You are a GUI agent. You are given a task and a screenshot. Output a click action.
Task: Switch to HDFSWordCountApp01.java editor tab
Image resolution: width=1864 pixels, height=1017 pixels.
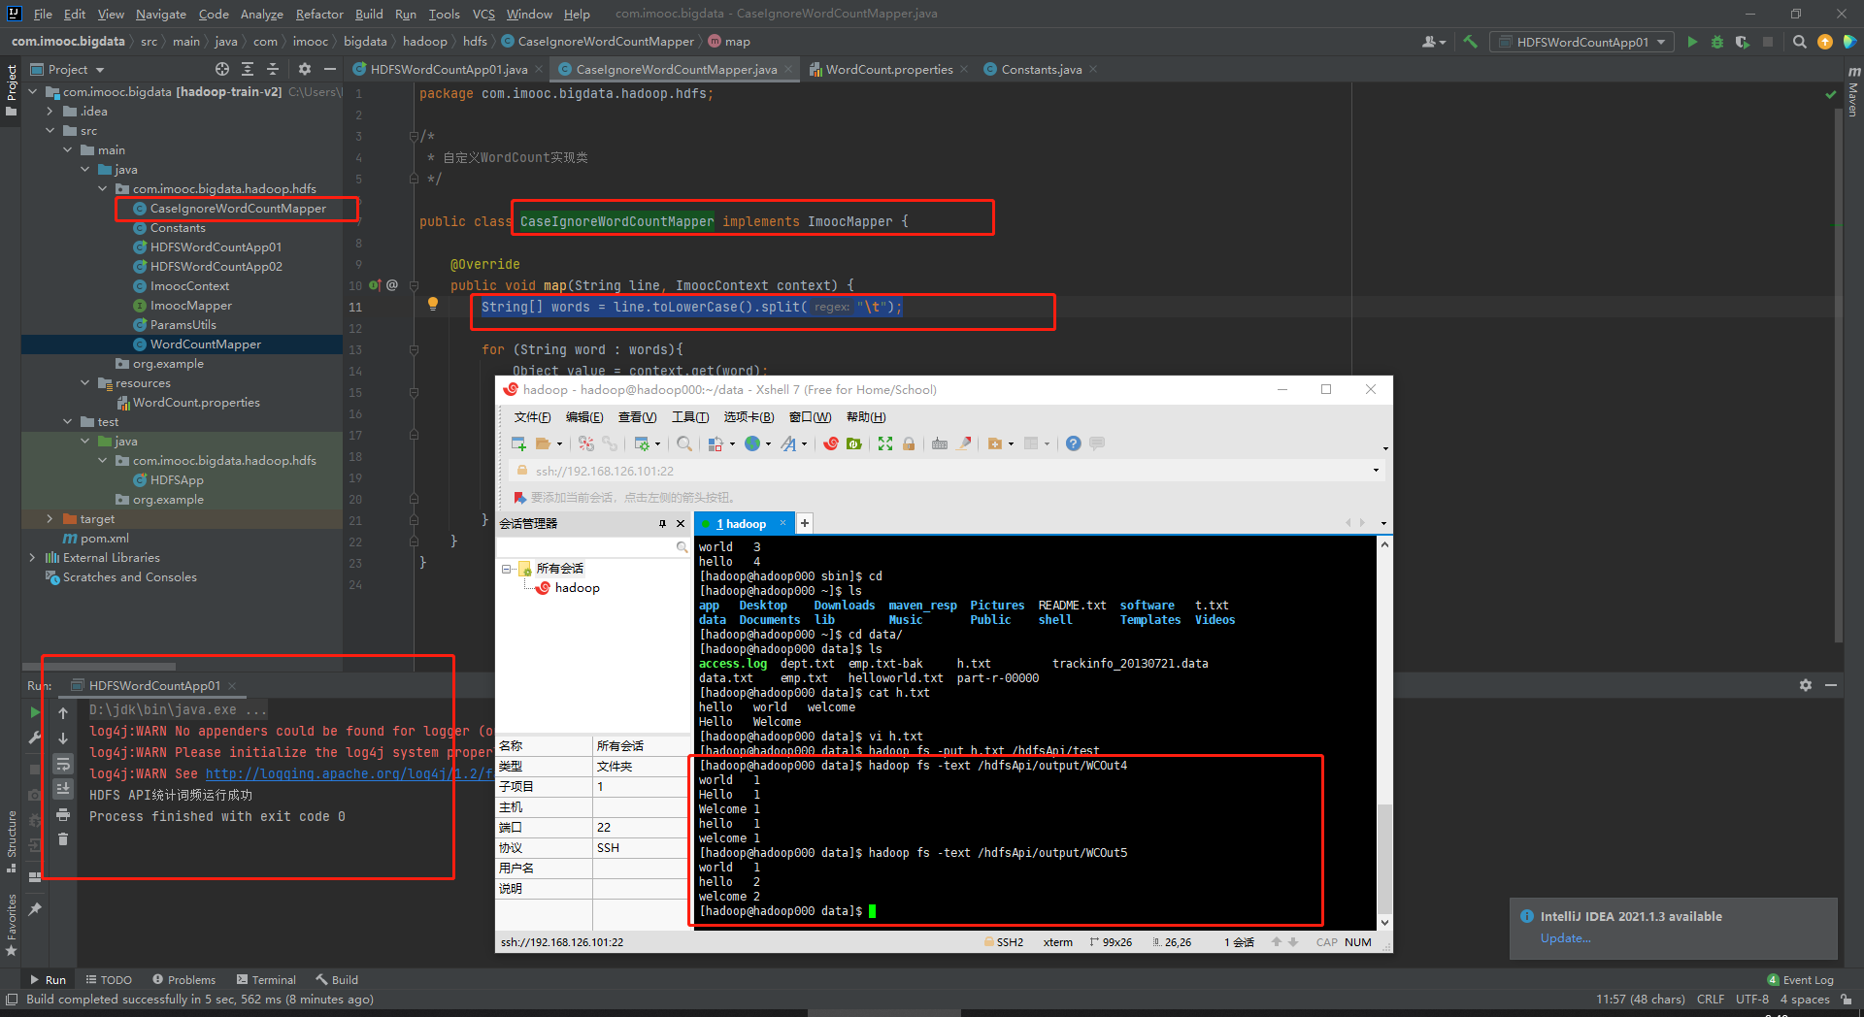point(449,69)
